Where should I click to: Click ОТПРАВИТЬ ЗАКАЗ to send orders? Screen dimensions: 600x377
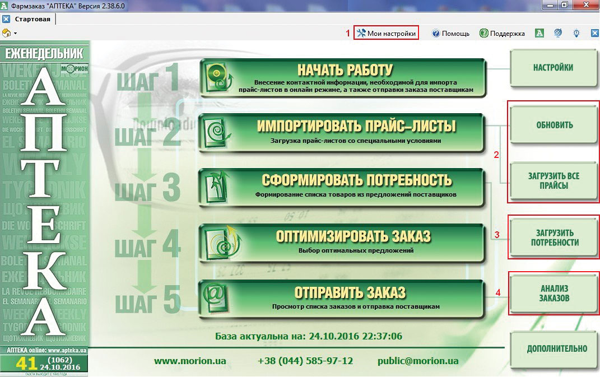pyautogui.click(x=342, y=299)
